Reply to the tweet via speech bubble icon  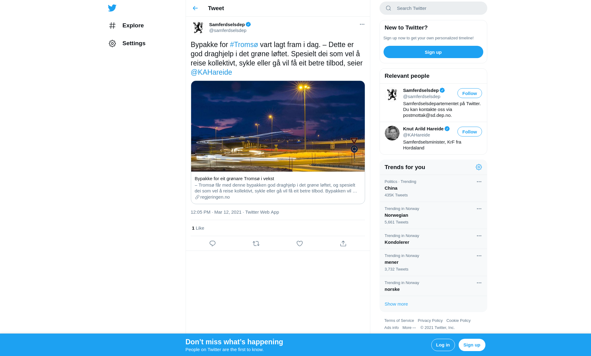tap(212, 243)
